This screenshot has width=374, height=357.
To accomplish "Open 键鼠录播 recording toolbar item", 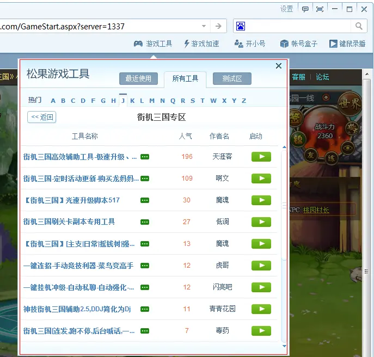I will click(x=347, y=44).
